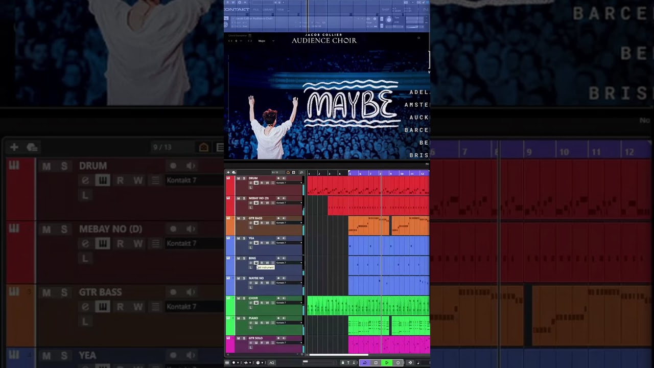The image size is (654, 368).
Task: Select the GTR BASS track name
Action: coord(255,218)
